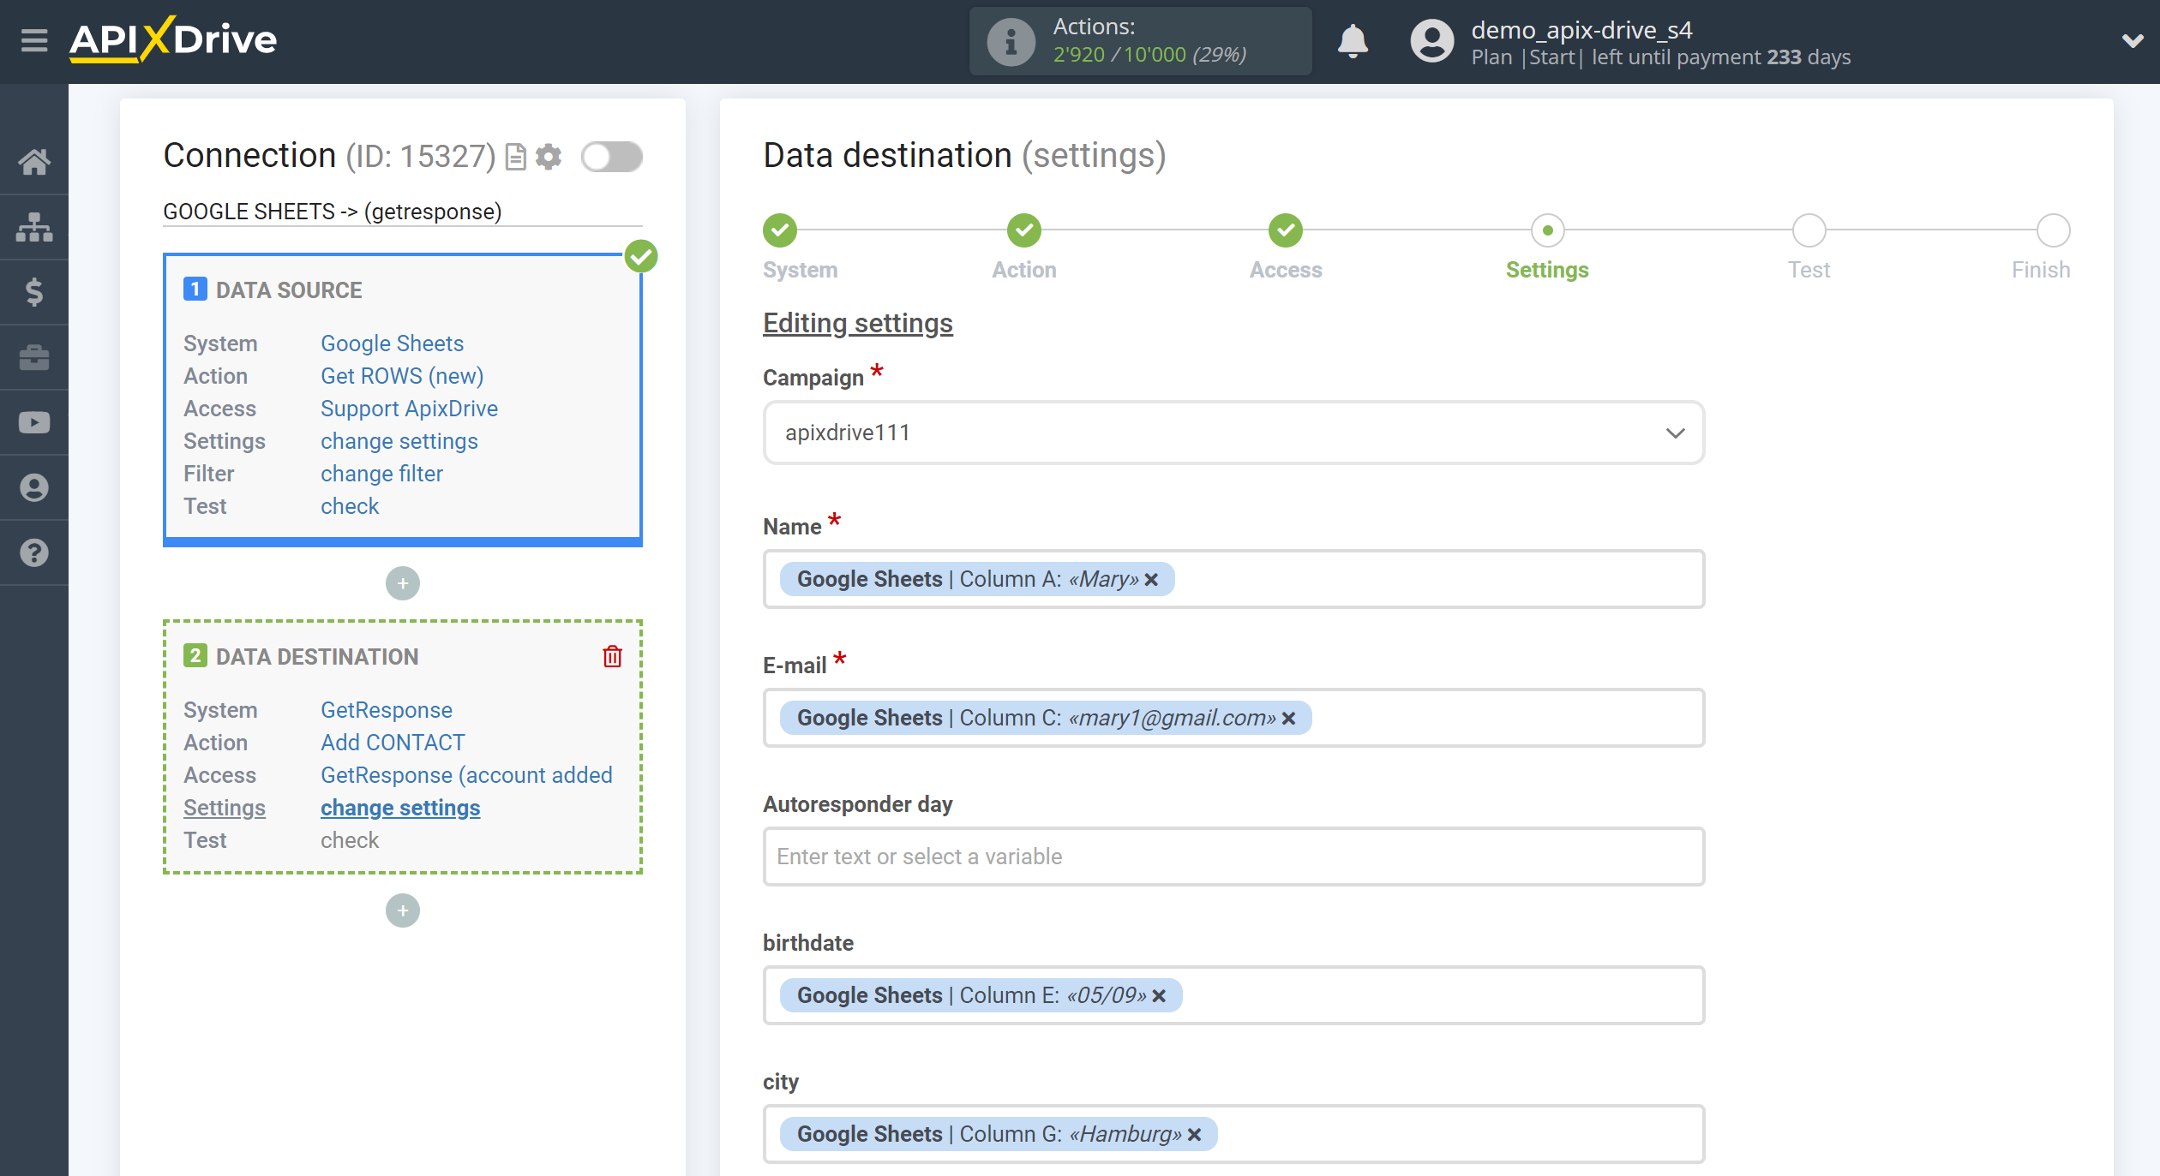Click the Editing settings heading
2160x1176 pixels.
point(858,323)
